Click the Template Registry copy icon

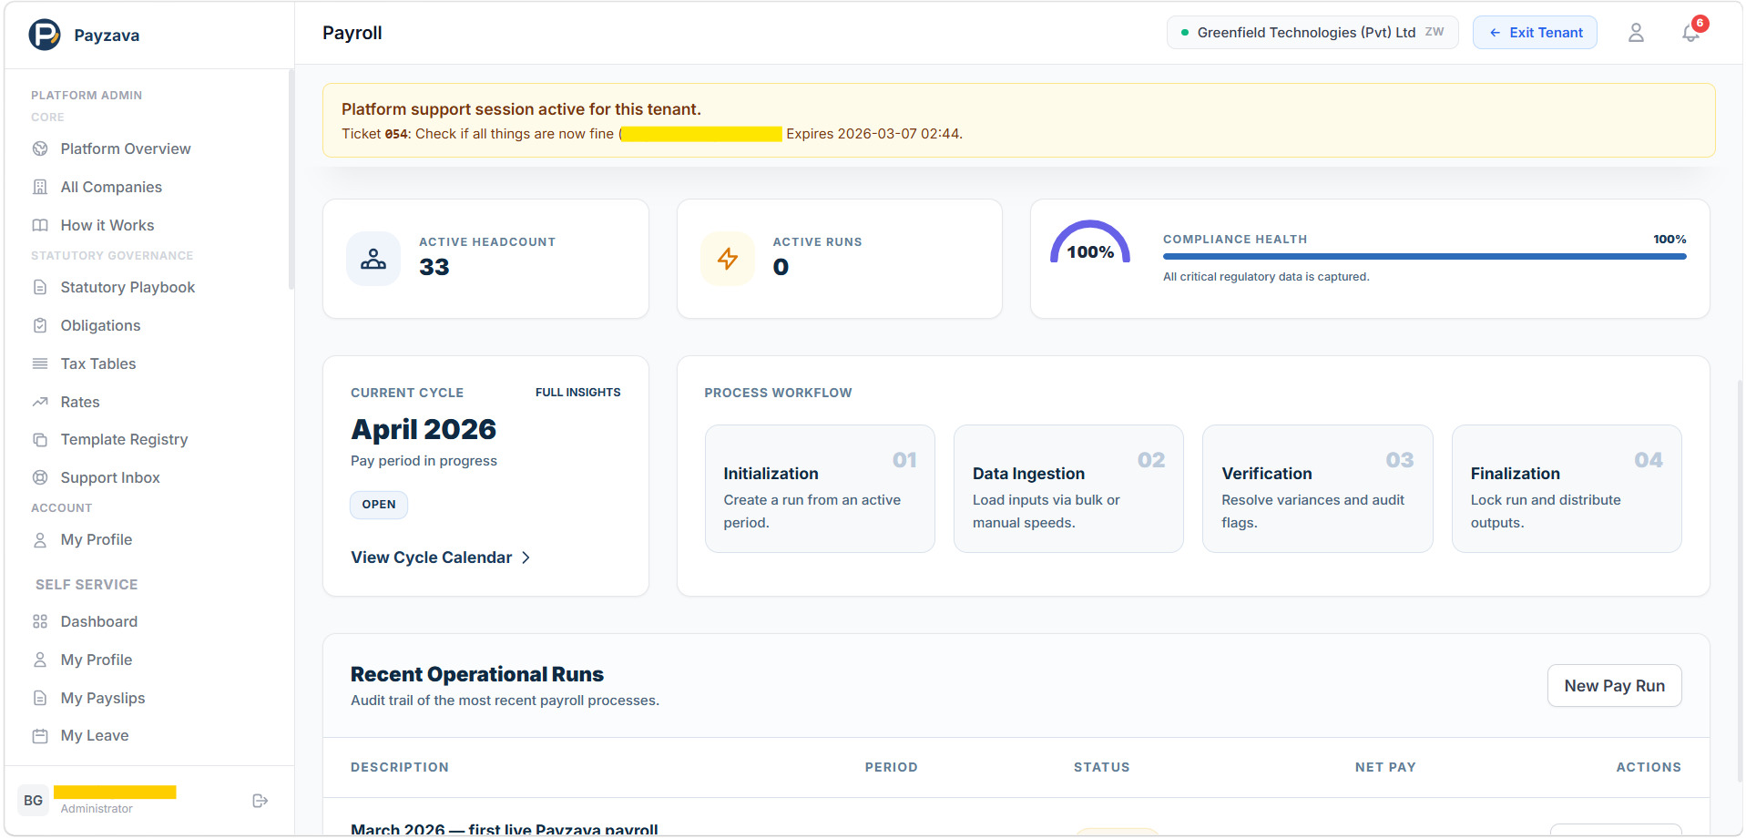click(x=40, y=439)
